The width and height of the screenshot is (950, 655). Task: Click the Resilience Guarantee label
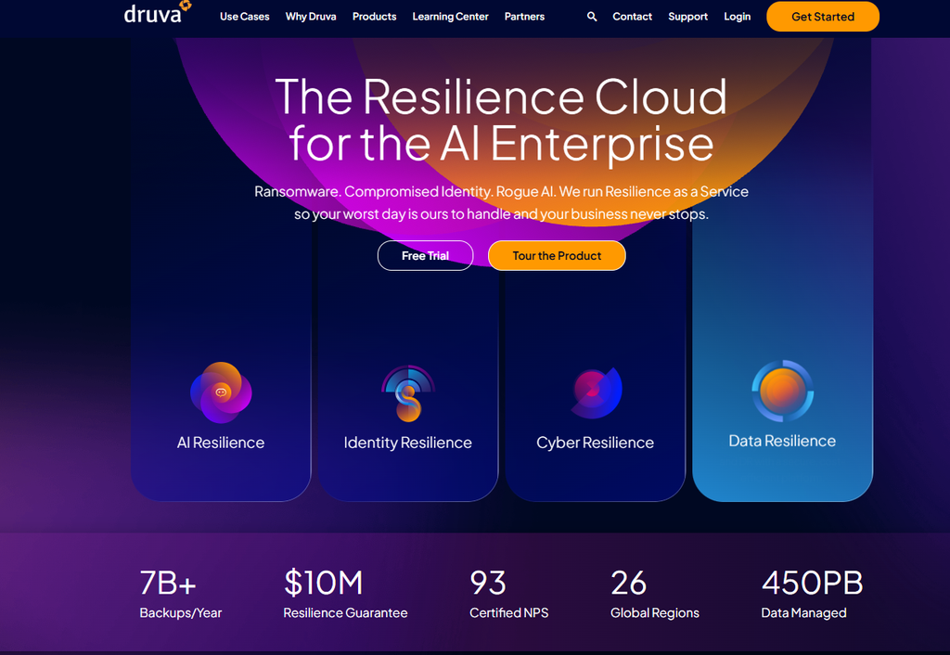click(x=345, y=613)
